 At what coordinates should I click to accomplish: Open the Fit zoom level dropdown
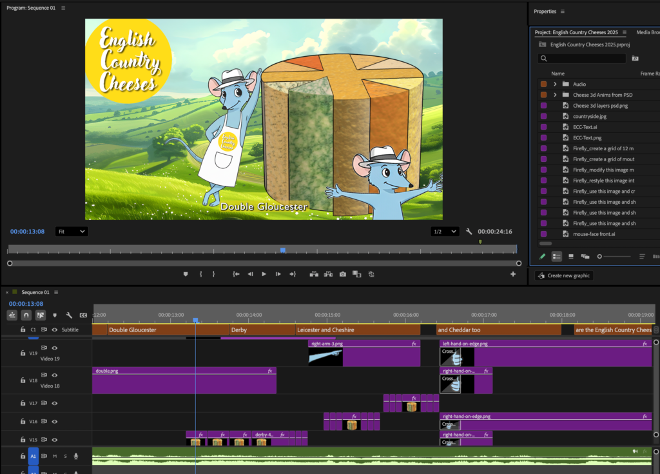pyautogui.click(x=71, y=232)
